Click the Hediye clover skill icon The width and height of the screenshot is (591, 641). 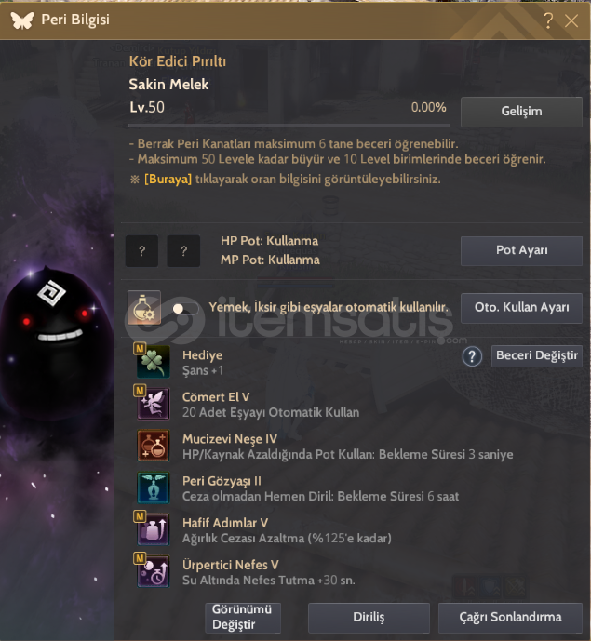pos(153,362)
